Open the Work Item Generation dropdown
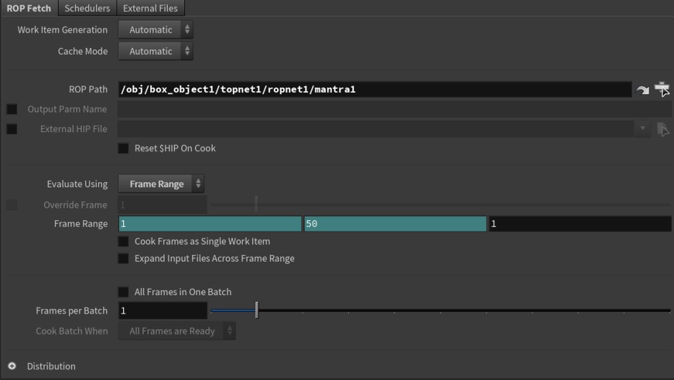 point(155,30)
